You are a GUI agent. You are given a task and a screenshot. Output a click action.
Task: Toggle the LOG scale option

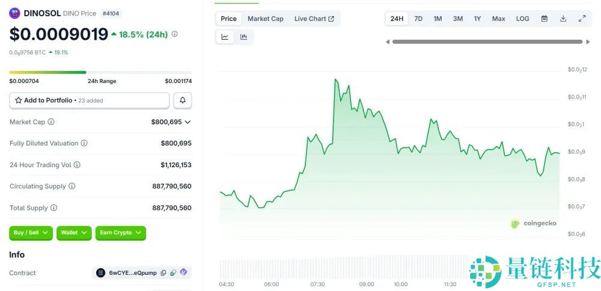(x=522, y=19)
